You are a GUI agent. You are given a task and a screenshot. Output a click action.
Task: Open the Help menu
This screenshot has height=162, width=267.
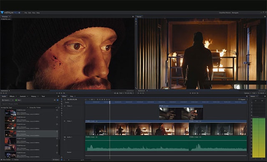38,13
